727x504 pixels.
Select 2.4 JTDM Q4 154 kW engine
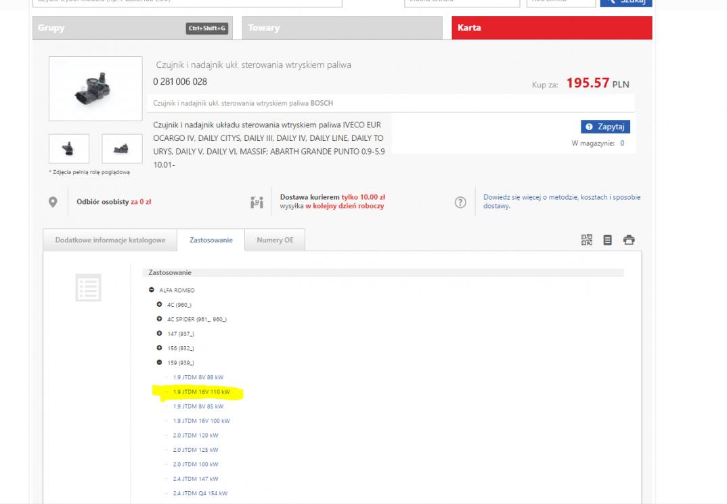point(200,493)
